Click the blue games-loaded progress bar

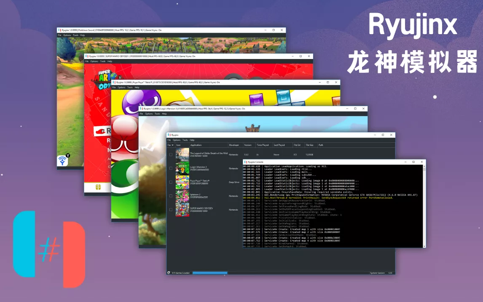click(210, 273)
